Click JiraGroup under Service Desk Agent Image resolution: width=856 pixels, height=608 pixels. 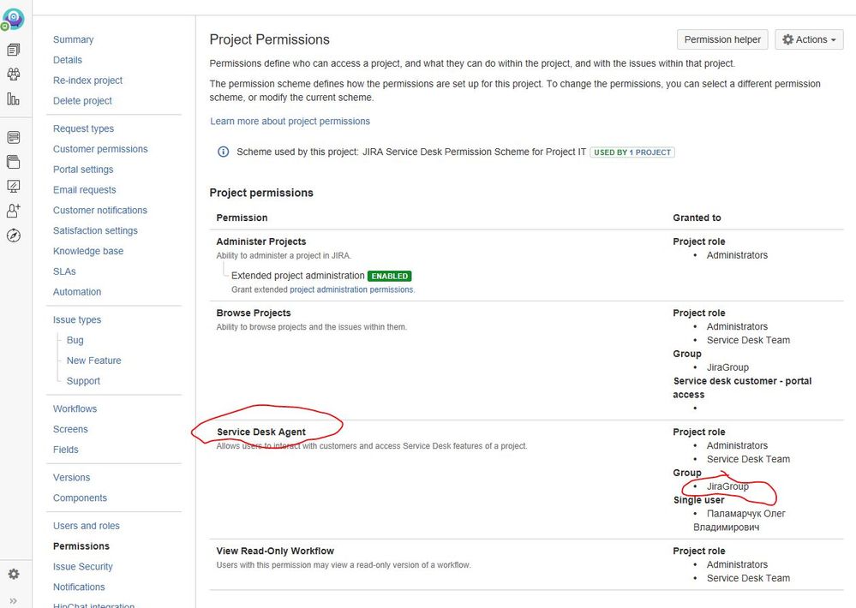point(727,486)
